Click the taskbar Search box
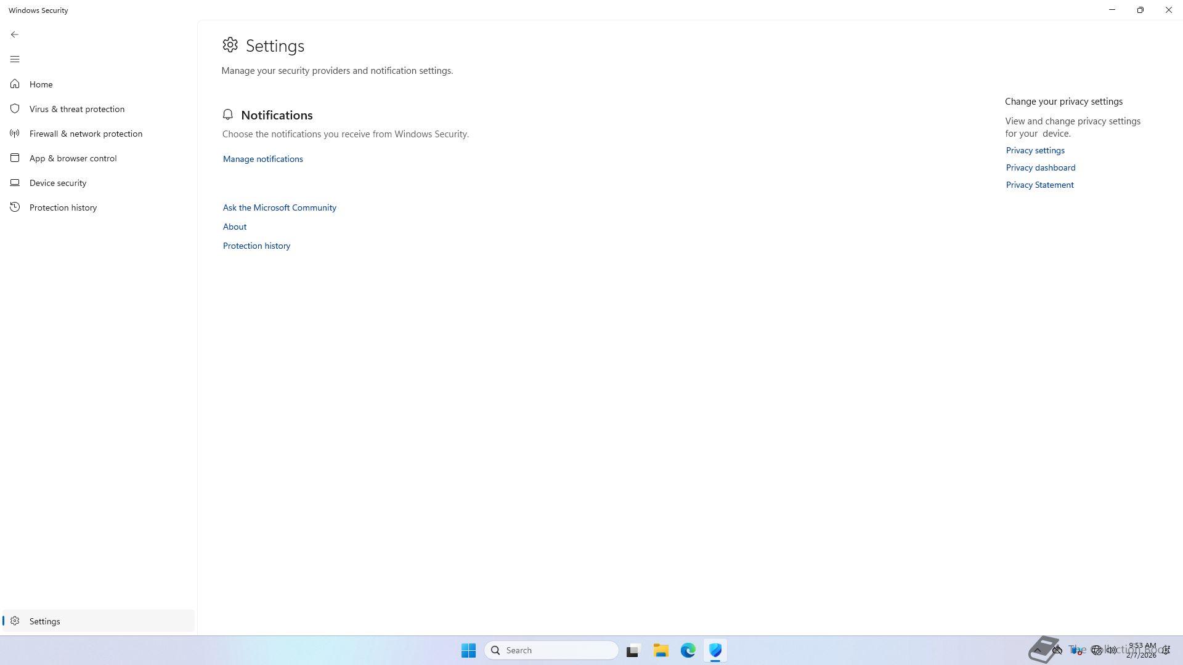The image size is (1183, 665). pyautogui.click(x=551, y=650)
